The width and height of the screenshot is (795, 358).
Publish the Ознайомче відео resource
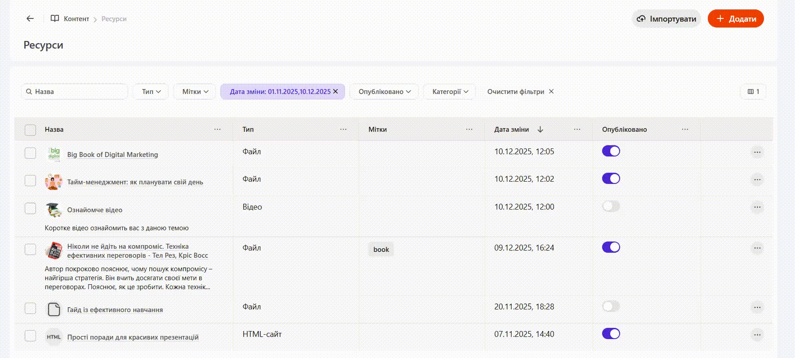(611, 206)
